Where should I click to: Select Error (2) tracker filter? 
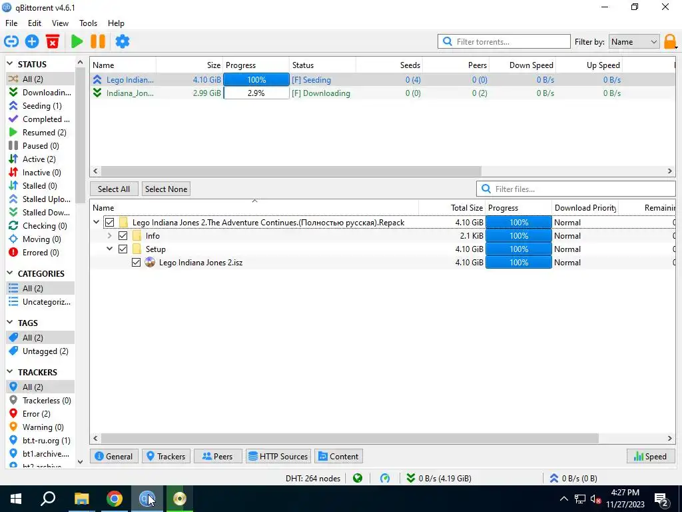pos(40,414)
